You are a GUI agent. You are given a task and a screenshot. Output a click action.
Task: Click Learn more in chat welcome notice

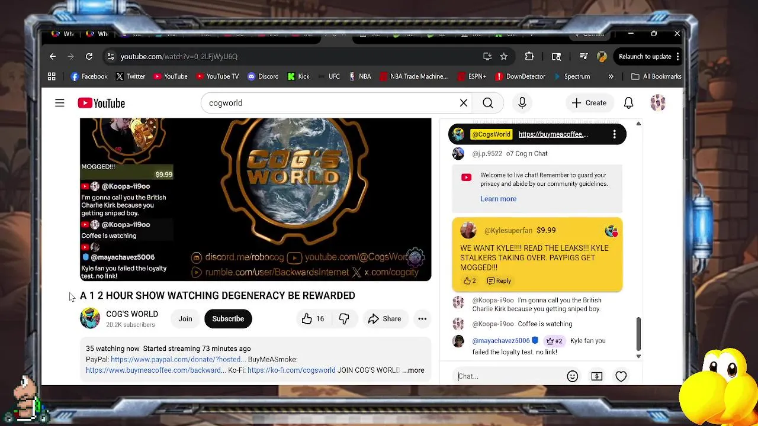point(498,199)
